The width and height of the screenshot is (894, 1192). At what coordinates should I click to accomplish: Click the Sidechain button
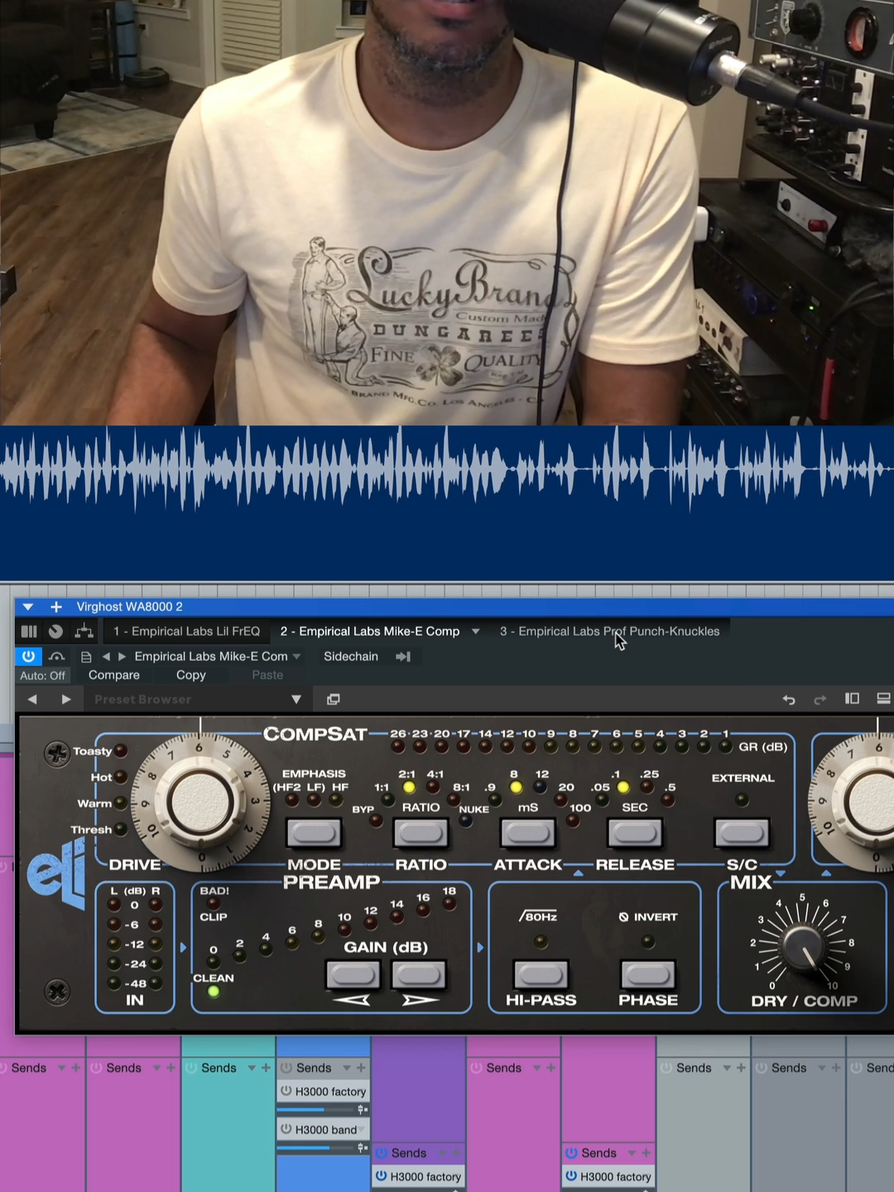coord(351,656)
